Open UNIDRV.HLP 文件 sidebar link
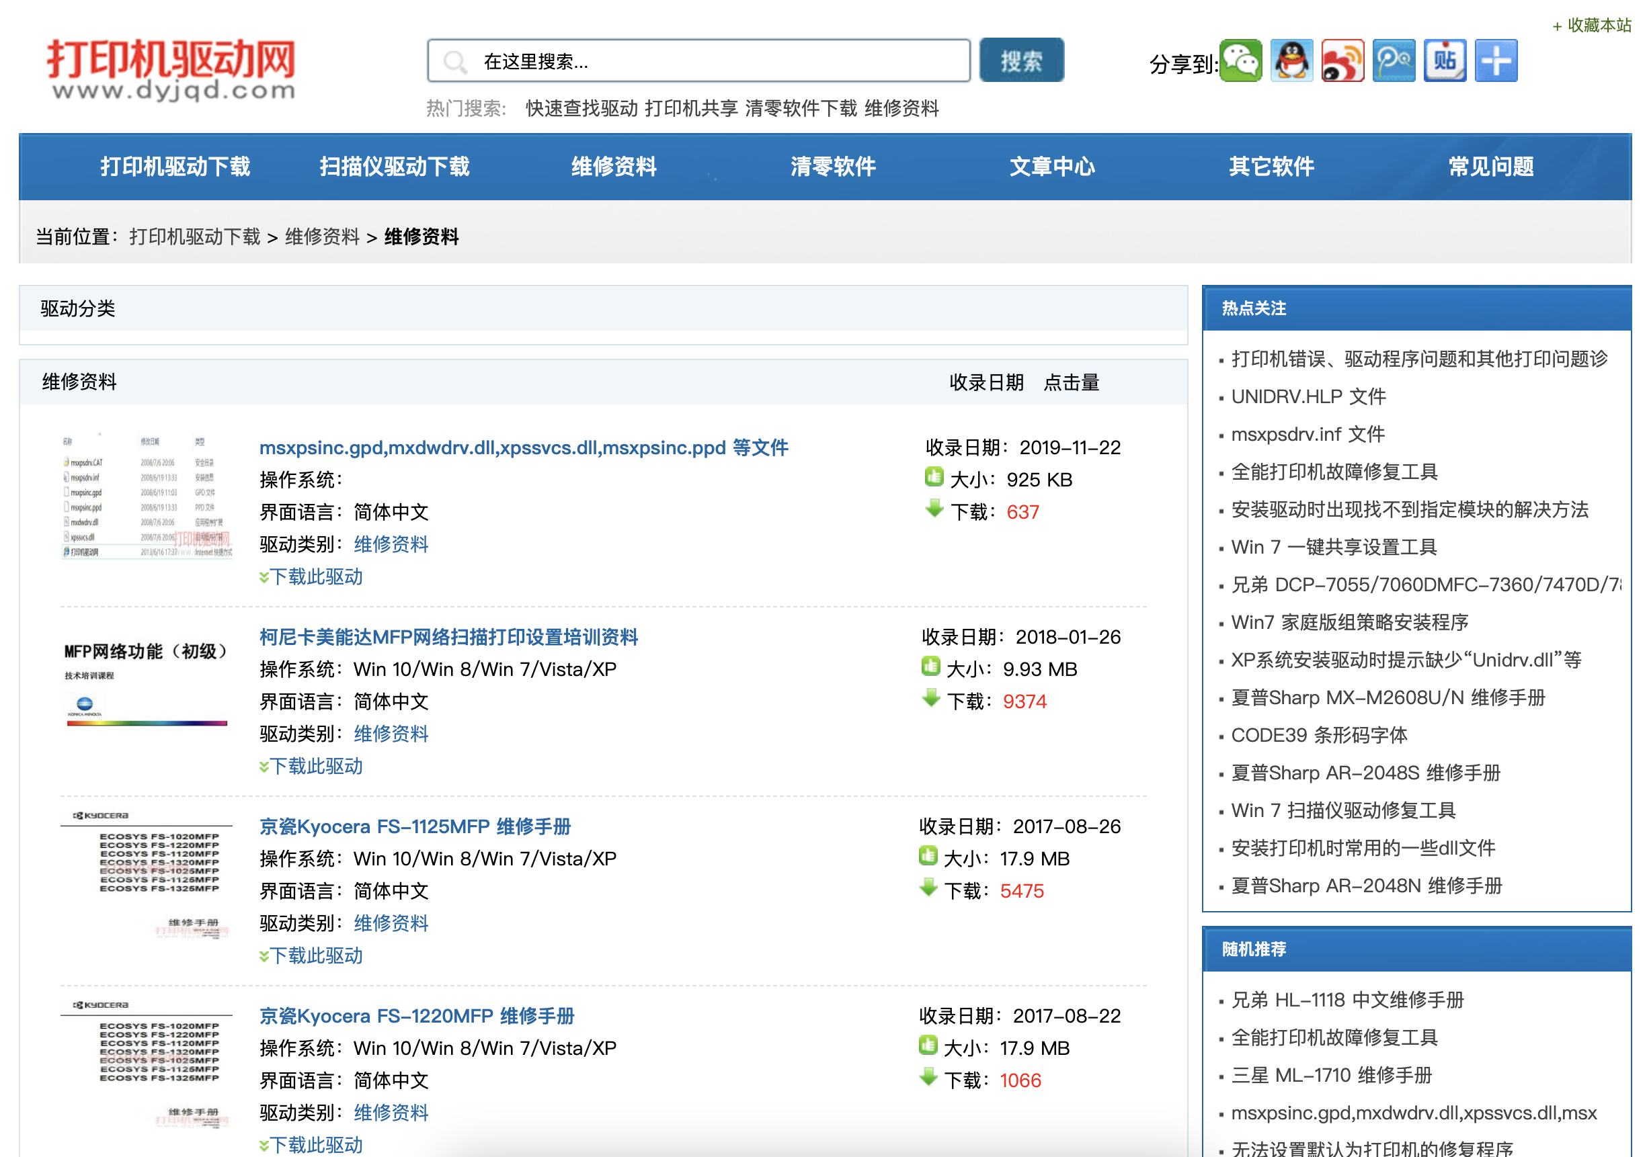This screenshot has width=1647, height=1157. click(1308, 396)
